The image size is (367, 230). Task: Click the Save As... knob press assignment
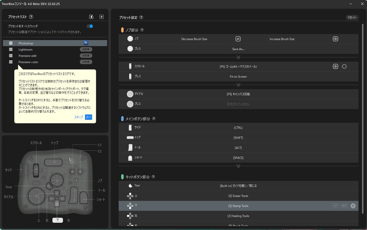(x=238, y=49)
